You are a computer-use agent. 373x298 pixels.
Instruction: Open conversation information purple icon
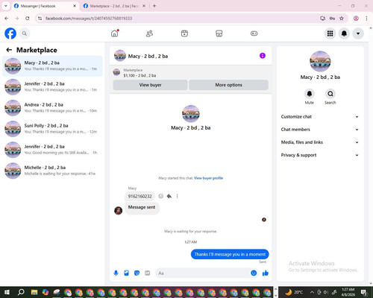(263, 56)
